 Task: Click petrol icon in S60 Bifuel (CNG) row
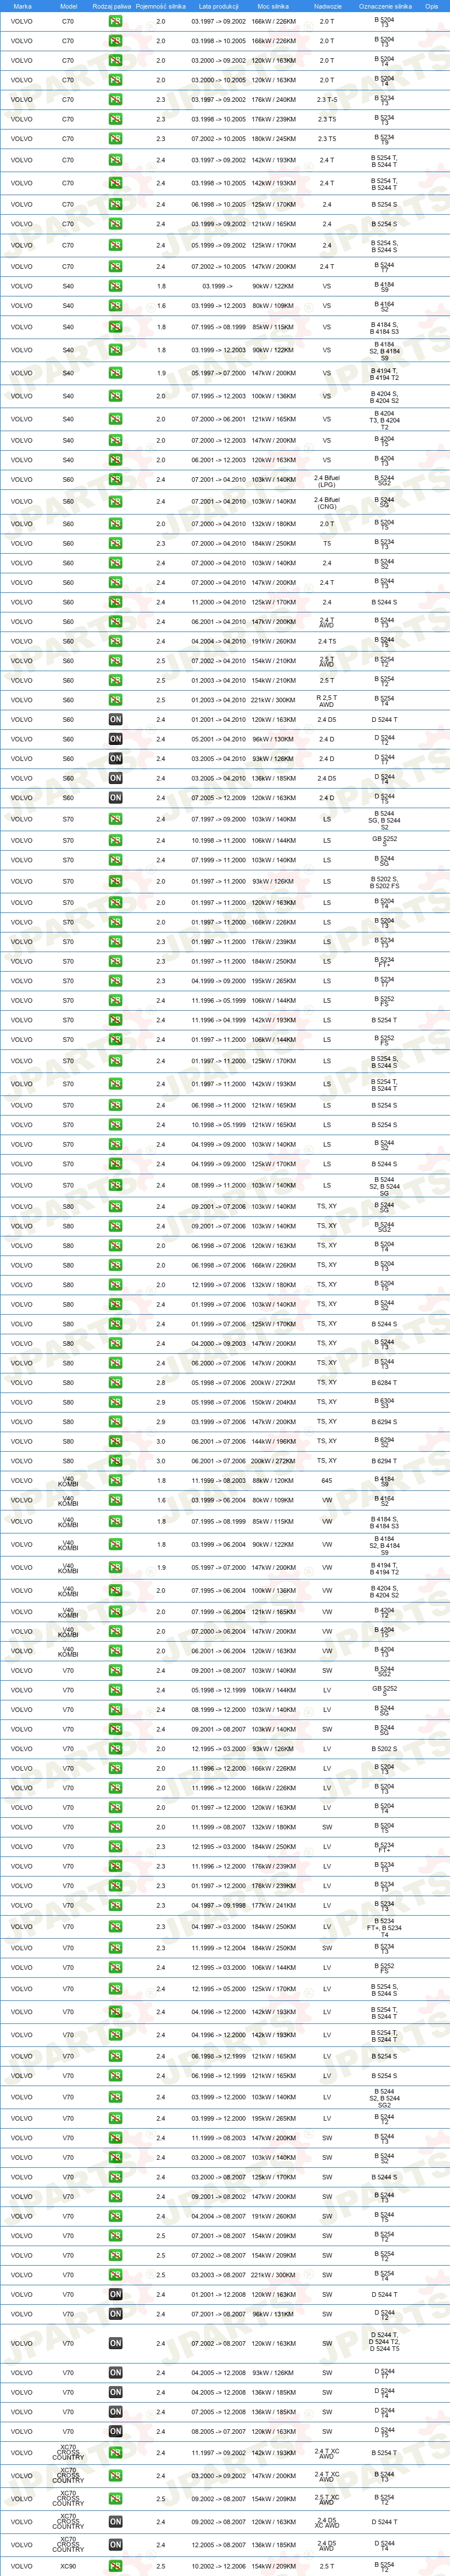click(x=116, y=502)
